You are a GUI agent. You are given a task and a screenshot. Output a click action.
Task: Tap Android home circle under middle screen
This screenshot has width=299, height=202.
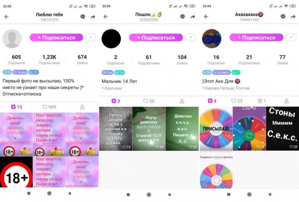149,194
